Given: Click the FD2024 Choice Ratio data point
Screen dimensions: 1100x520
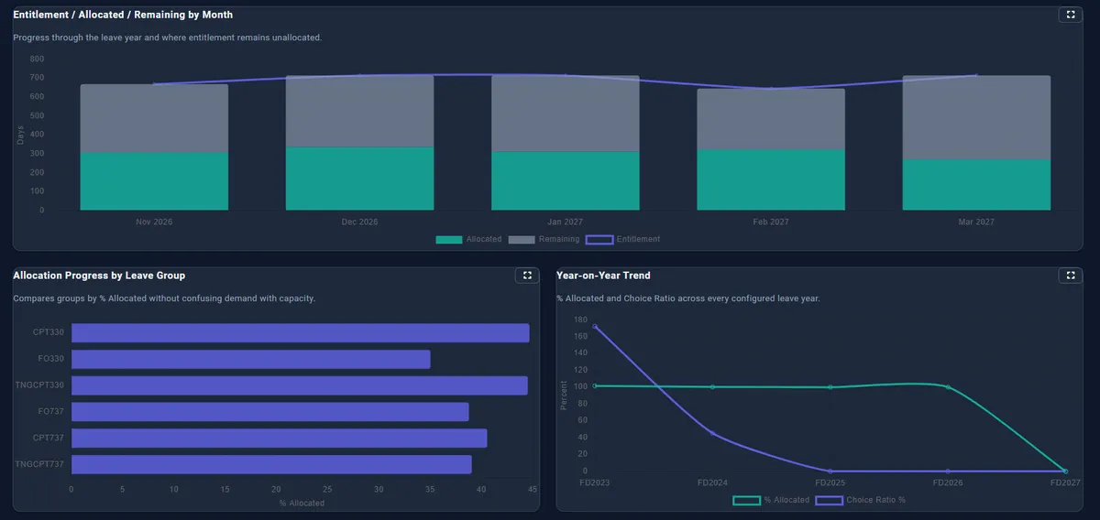Looking at the screenshot, I should [x=712, y=433].
